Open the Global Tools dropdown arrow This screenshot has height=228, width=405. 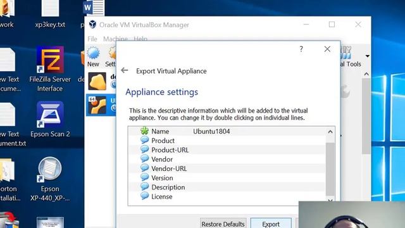[x=367, y=56]
